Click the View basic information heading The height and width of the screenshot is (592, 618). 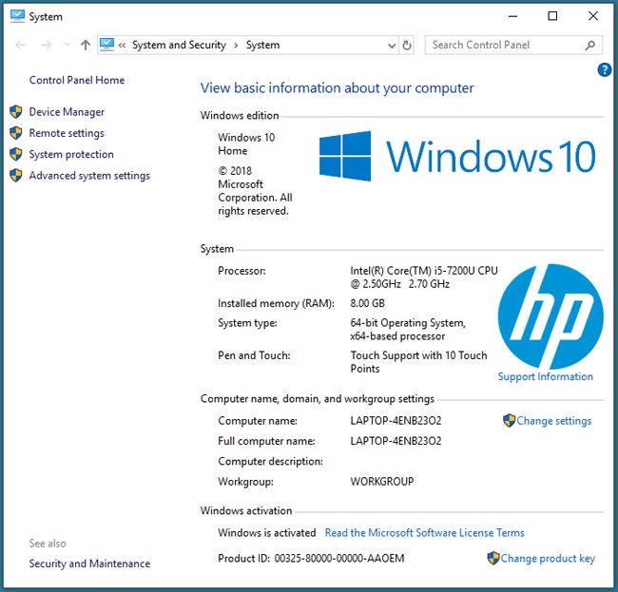pyautogui.click(x=337, y=87)
